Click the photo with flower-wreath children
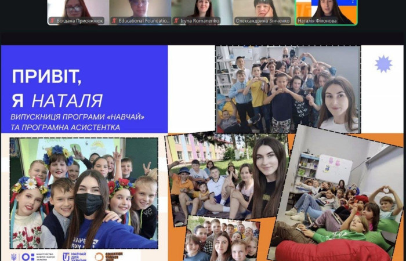 83,193
